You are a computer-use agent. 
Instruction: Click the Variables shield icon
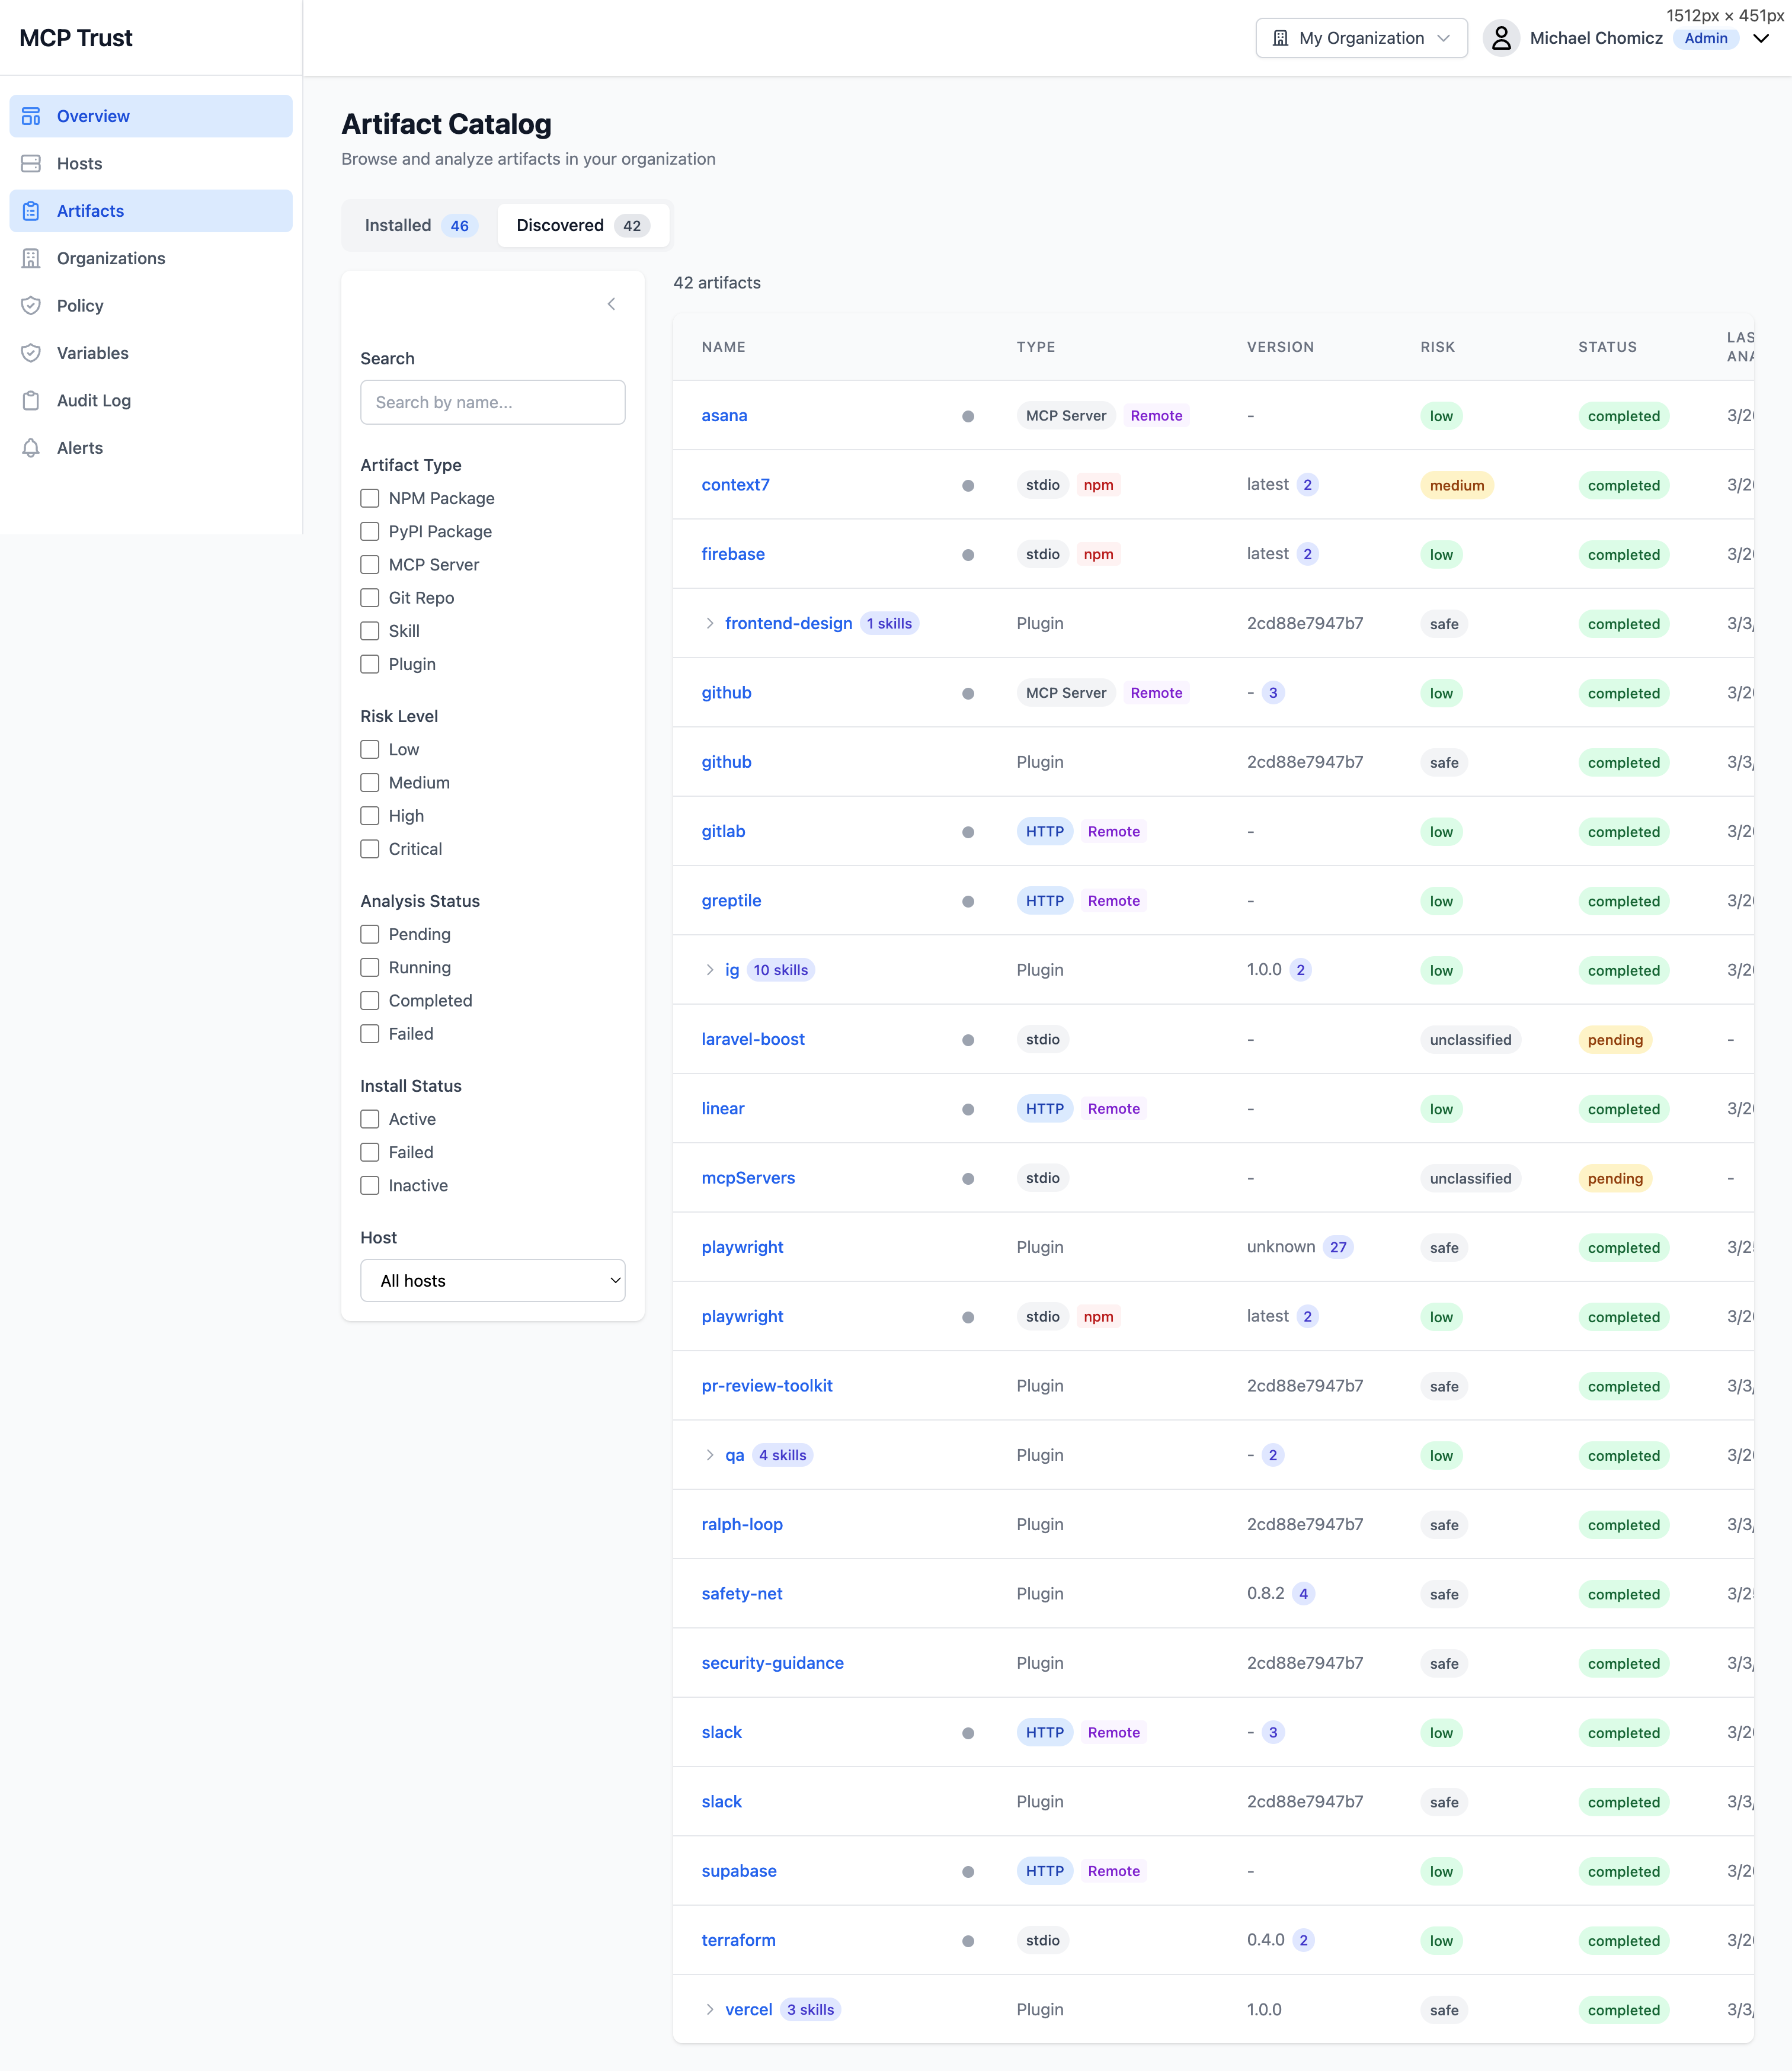(x=31, y=353)
